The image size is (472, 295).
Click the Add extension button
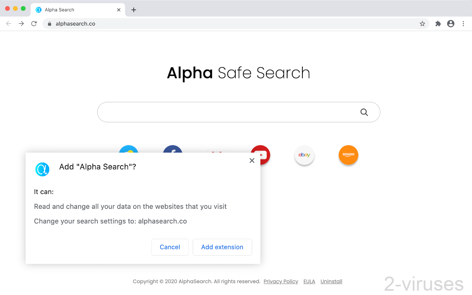[x=222, y=247]
